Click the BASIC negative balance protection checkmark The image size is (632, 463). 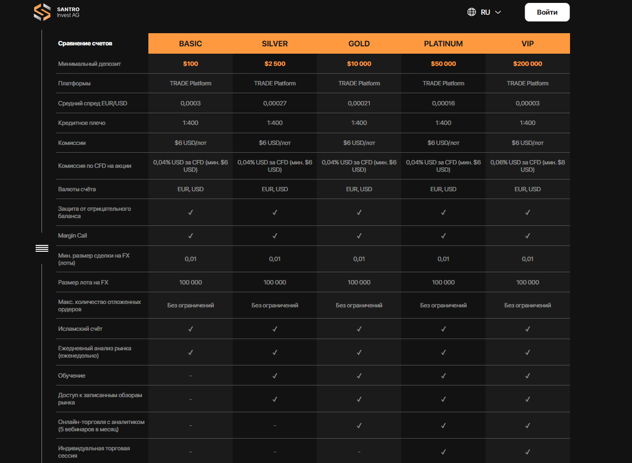[x=190, y=212]
